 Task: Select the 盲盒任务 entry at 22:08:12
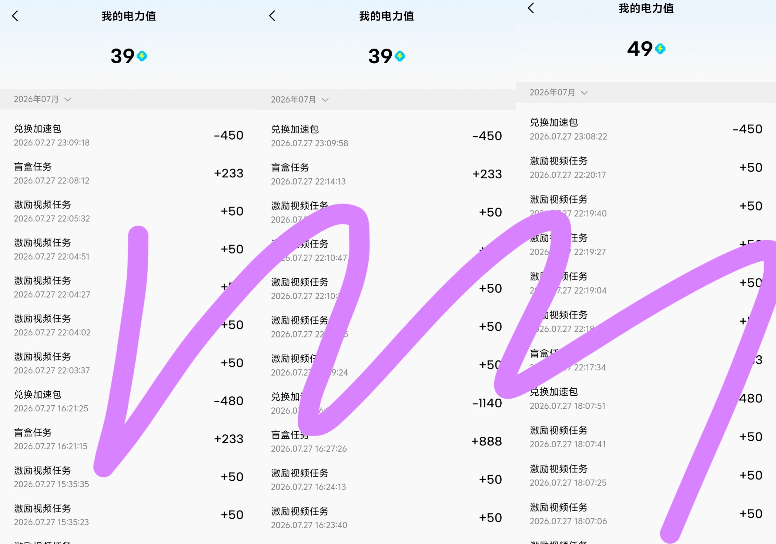click(x=129, y=173)
